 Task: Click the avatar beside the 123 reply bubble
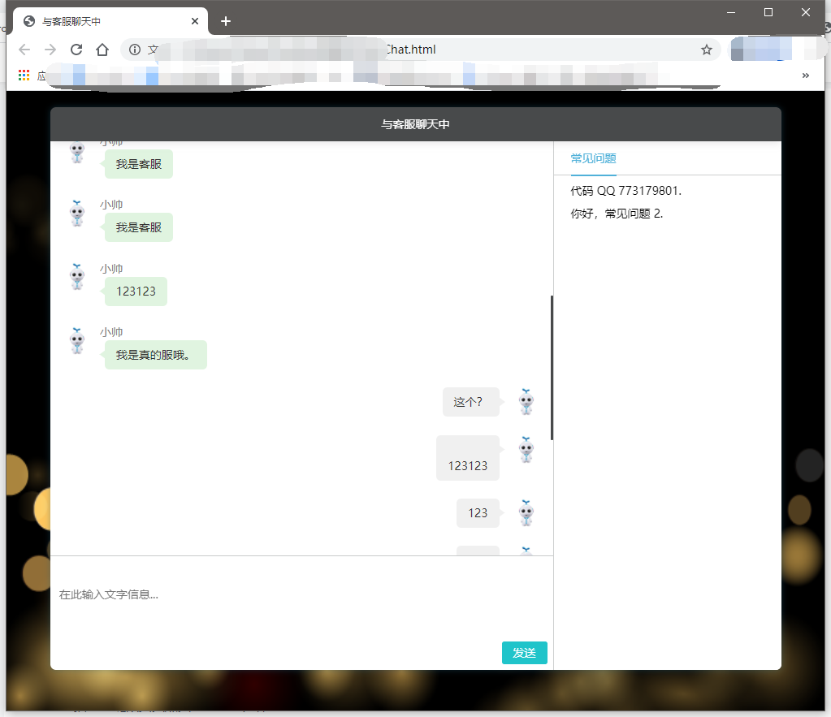(526, 513)
